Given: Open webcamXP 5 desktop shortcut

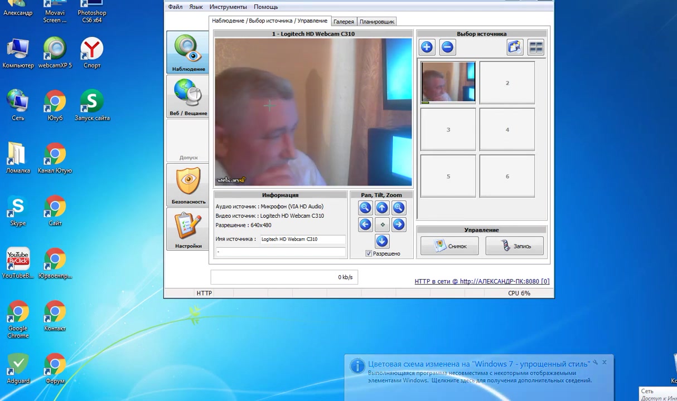Looking at the screenshot, I should [x=55, y=53].
